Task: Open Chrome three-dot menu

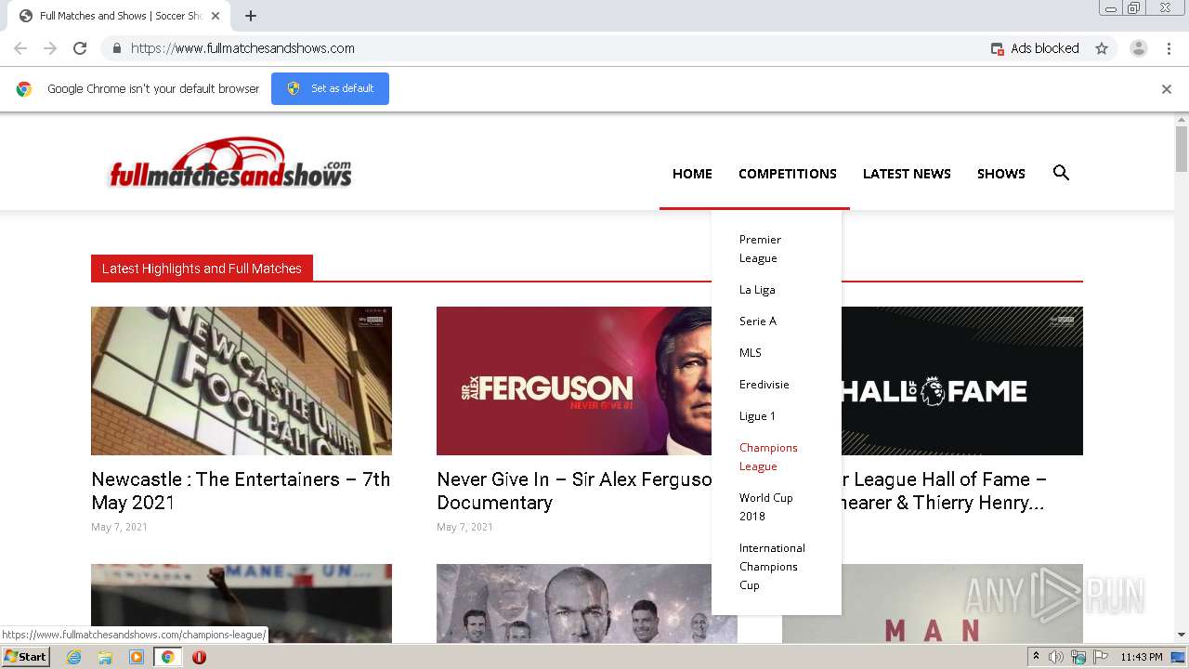Action: pyautogui.click(x=1169, y=48)
